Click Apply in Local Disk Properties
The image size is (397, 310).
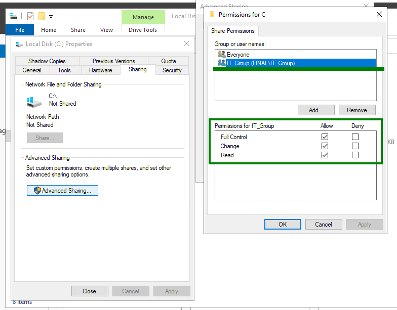tap(172, 291)
